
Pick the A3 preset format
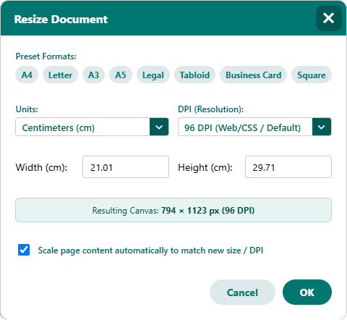[x=93, y=75]
